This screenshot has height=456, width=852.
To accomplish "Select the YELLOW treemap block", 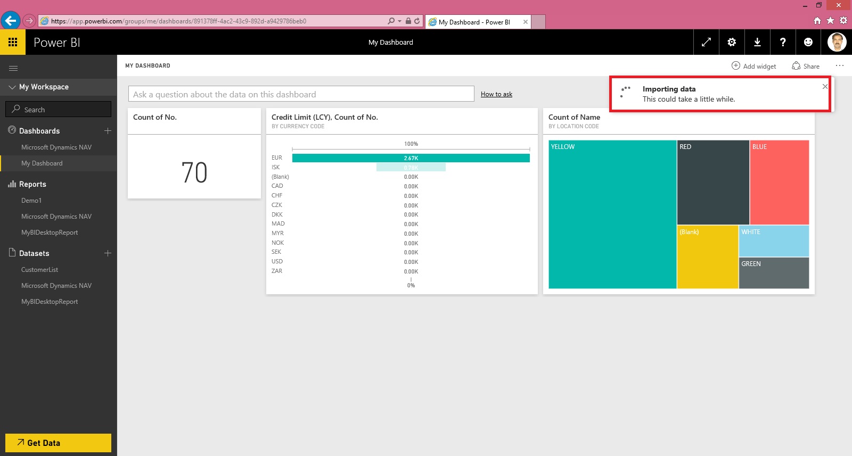I will 612,214.
